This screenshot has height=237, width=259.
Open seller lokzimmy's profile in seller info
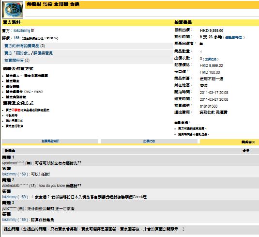pos(22,31)
